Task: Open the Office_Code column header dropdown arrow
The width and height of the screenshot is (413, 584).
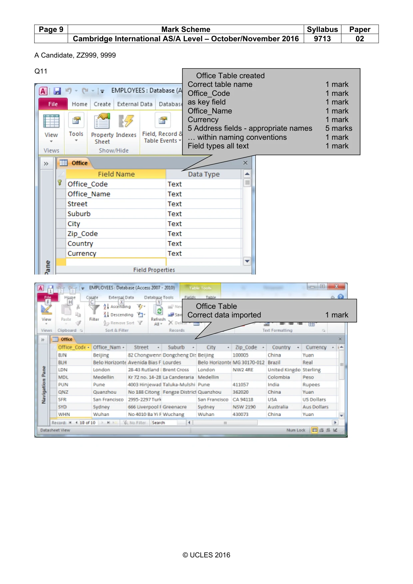Action: (x=88, y=347)
